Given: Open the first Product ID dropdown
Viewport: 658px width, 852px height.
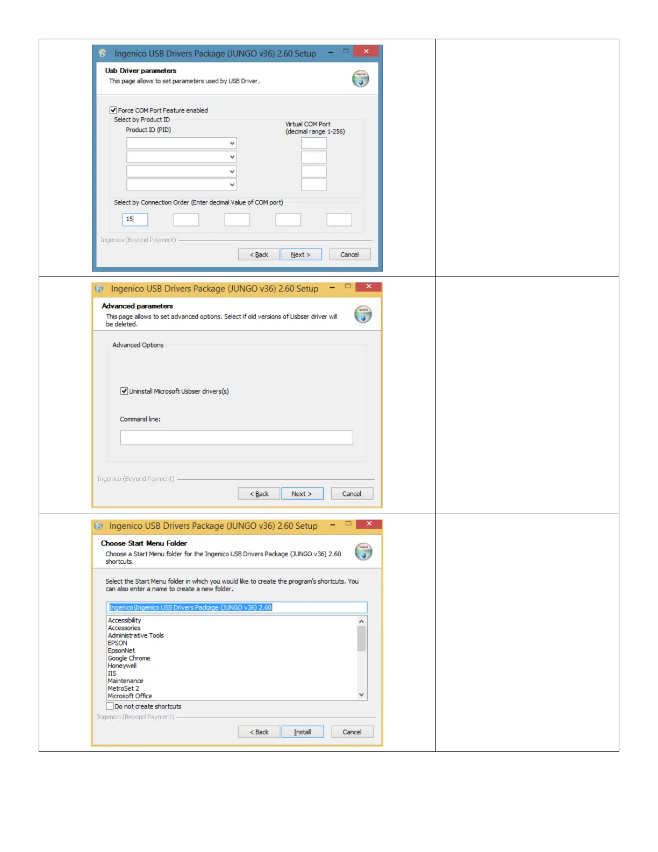Looking at the screenshot, I should [182, 143].
